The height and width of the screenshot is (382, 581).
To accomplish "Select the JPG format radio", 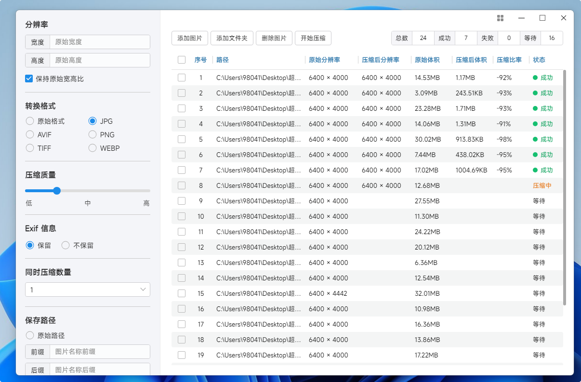I will tap(92, 121).
